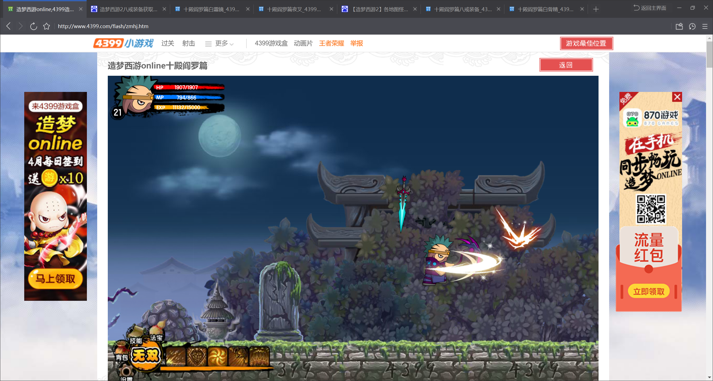This screenshot has height=381, width=713.
Task: Use the swirling vortex skill icon
Action: coord(218,356)
